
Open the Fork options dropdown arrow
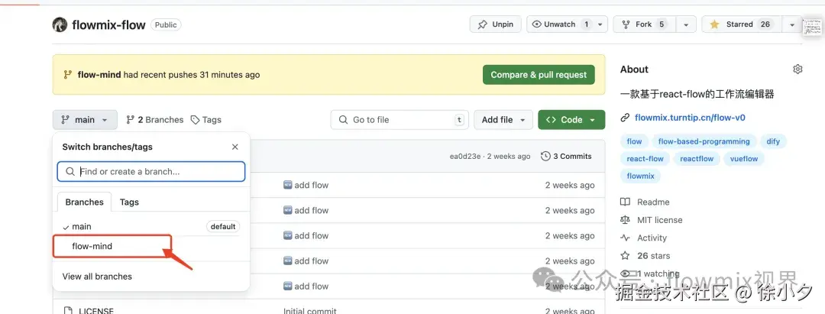[685, 24]
